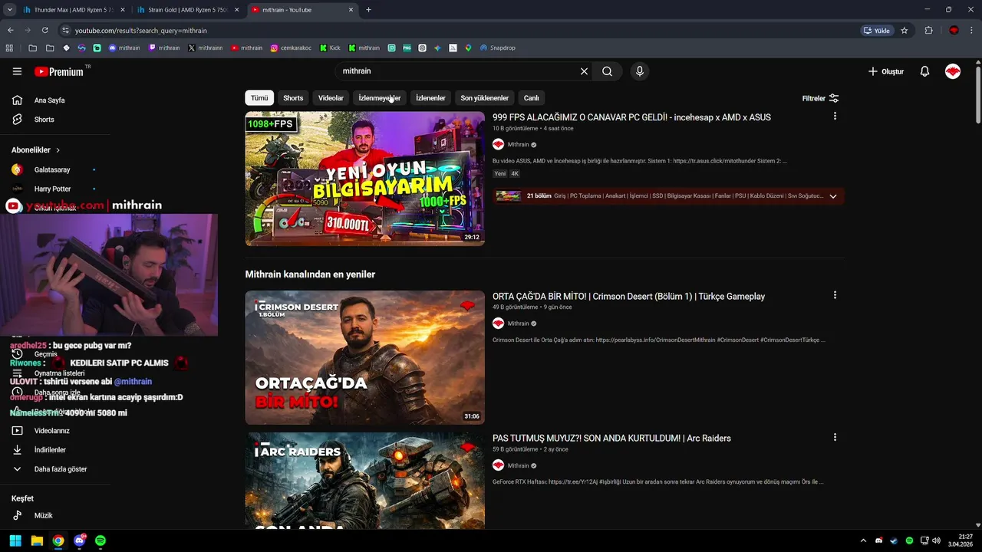Click the Ana Sayfa home icon in sidebar
The height and width of the screenshot is (552, 982).
point(17,100)
